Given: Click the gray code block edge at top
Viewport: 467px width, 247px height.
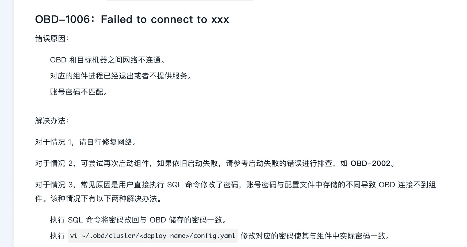Looking at the screenshot, I should (180, 1).
